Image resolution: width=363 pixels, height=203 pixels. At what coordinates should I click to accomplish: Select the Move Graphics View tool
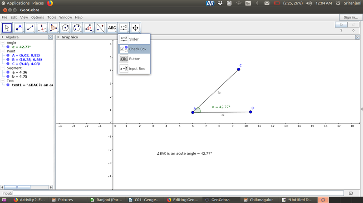pyautogui.click(x=135, y=28)
